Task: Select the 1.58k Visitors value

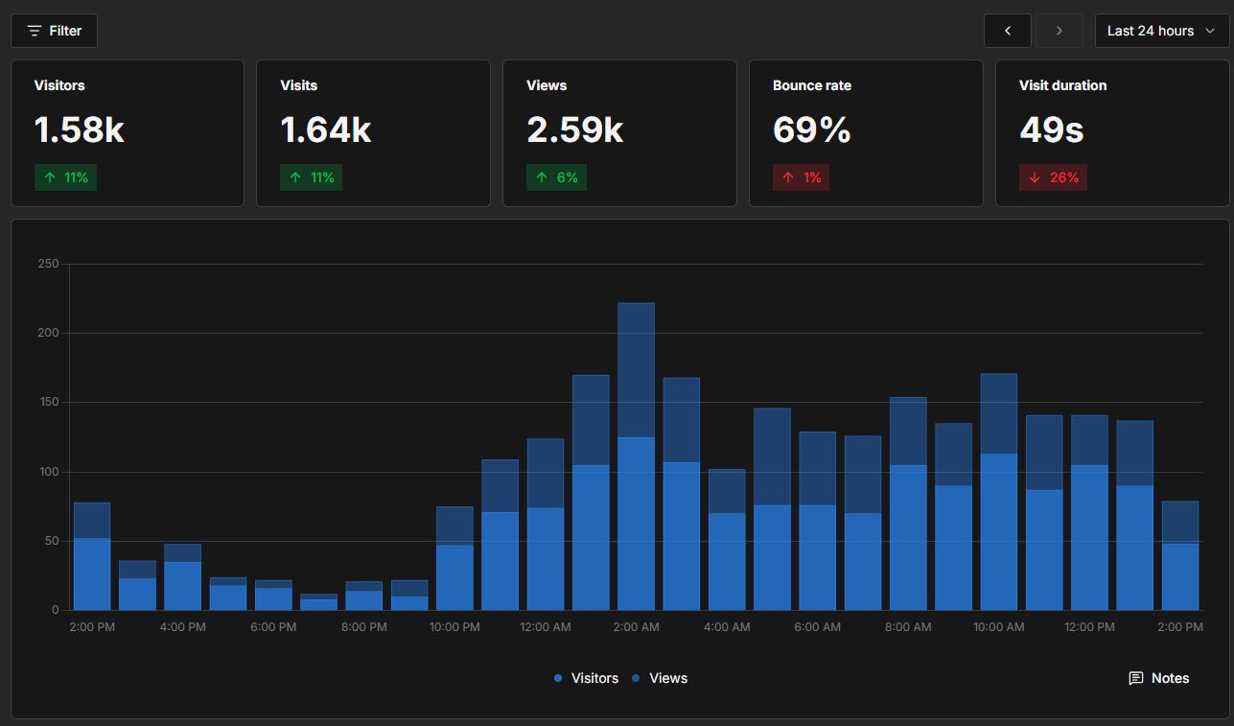Action: [x=80, y=129]
